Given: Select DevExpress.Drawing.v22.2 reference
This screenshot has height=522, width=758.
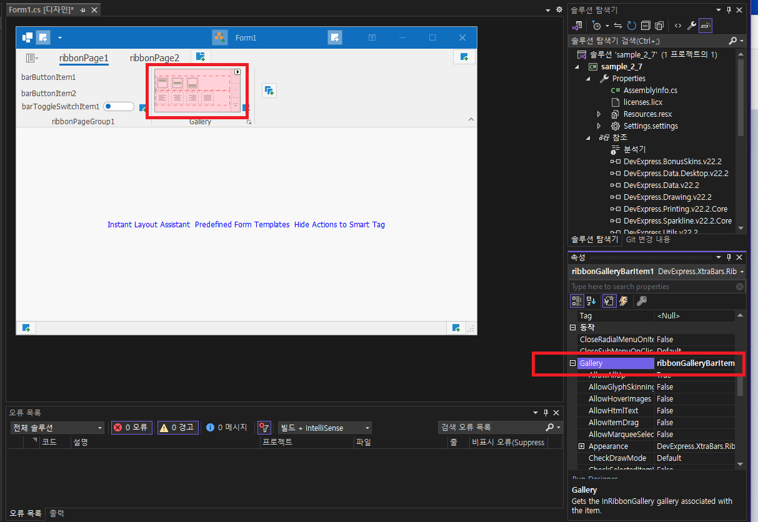Looking at the screenshot, I should [667, 197].
